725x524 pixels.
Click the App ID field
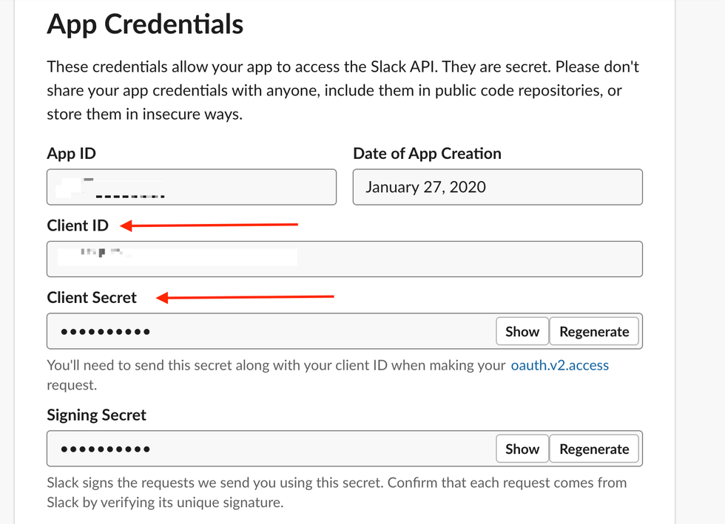coord(191,187)
